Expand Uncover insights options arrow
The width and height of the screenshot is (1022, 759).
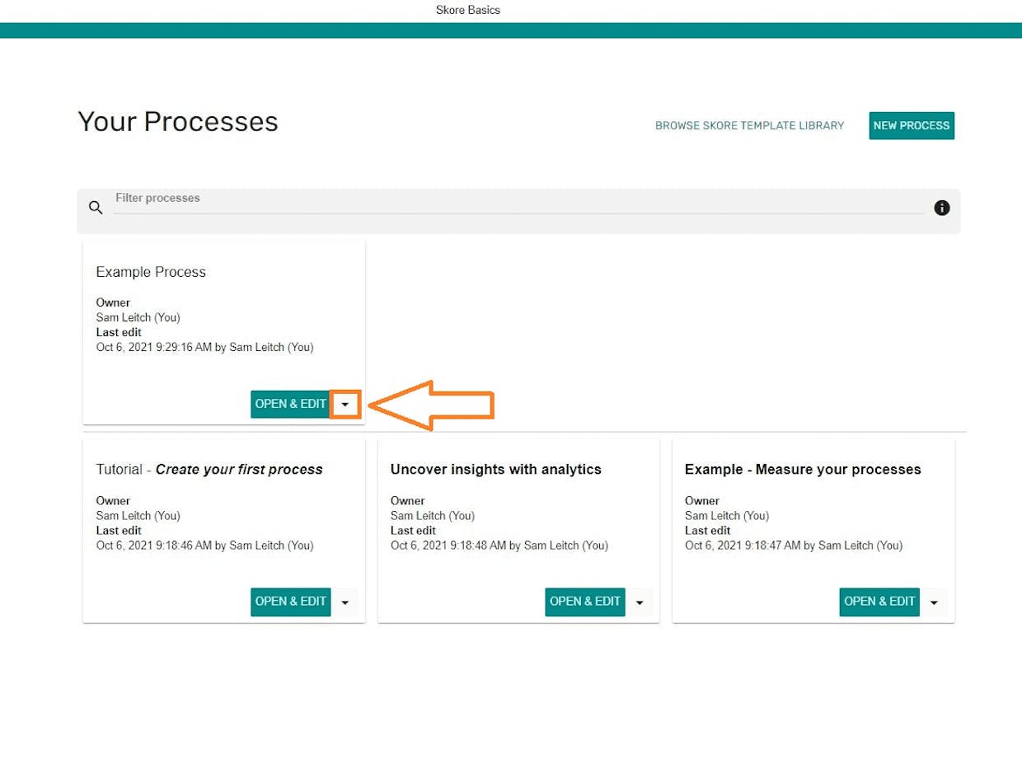click(640, 602)
